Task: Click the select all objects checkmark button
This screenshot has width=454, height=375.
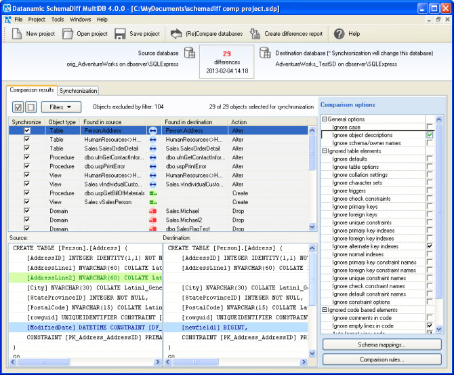Action: (x=18, y=107)
